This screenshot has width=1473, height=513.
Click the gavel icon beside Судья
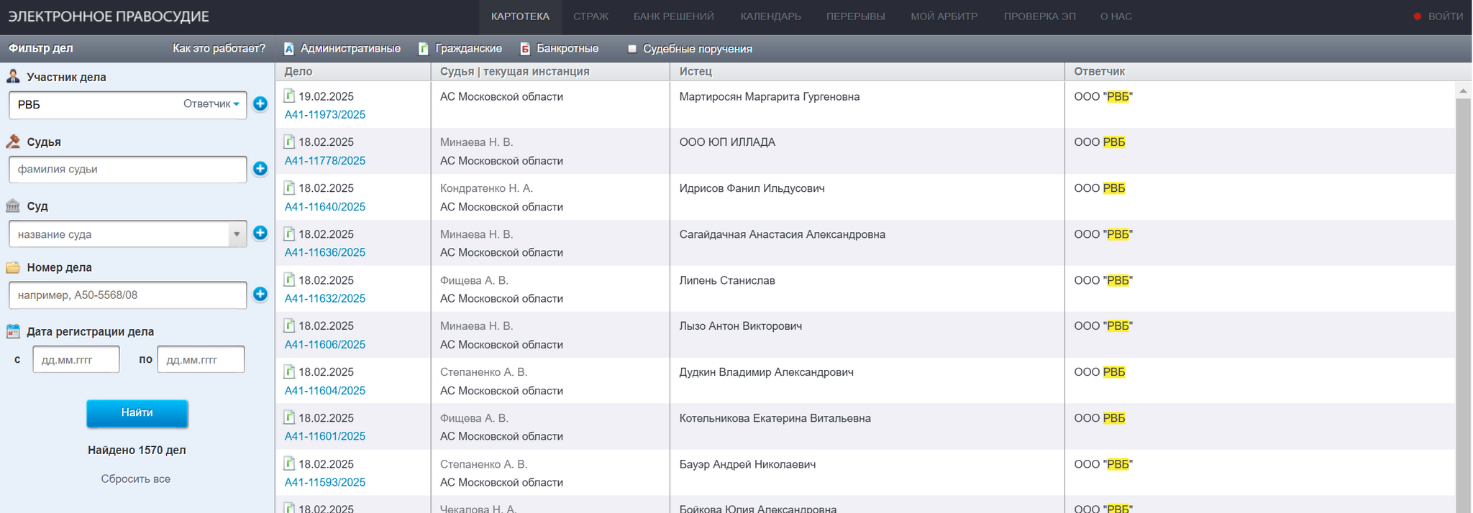point(13,142)
